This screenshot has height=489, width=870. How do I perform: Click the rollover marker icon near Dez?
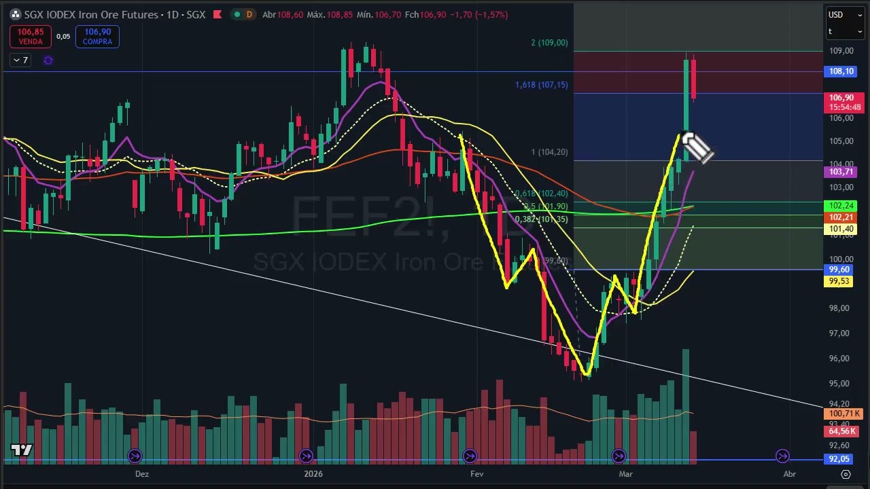(x=135, y=456)
